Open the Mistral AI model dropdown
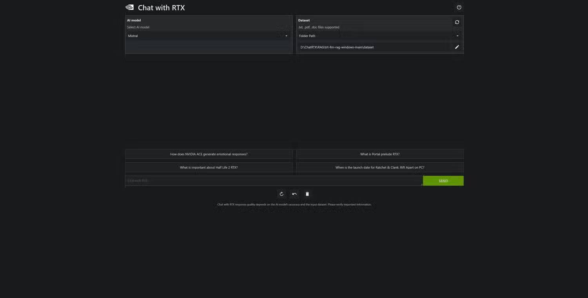 coord(209,36)
